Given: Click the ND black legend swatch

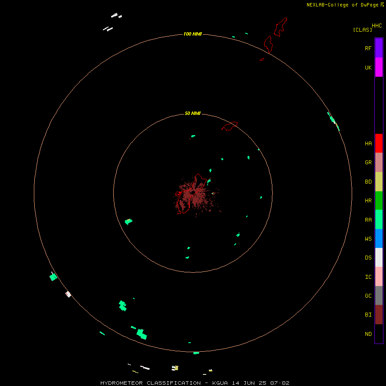Looking at the screenshot, I should (x=379, y=334).
